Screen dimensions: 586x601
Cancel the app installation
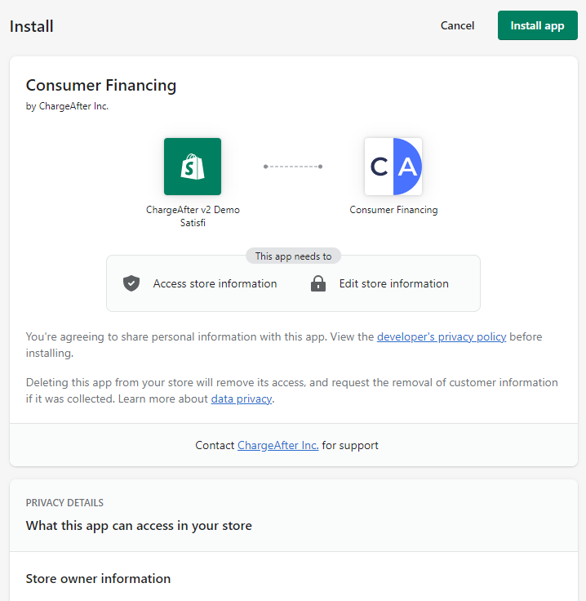coord(457,25)
